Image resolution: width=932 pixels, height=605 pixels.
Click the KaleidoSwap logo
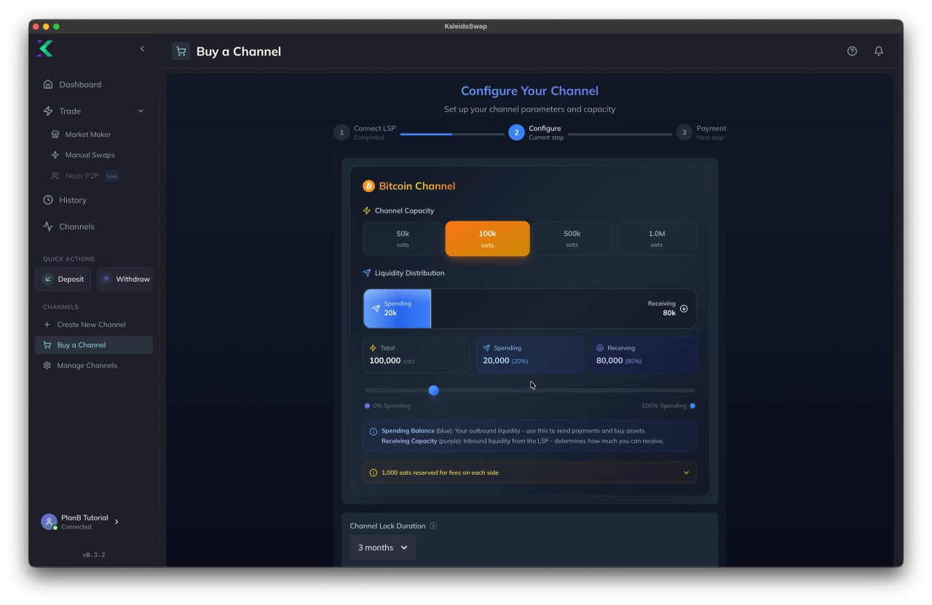click(45, 48)
